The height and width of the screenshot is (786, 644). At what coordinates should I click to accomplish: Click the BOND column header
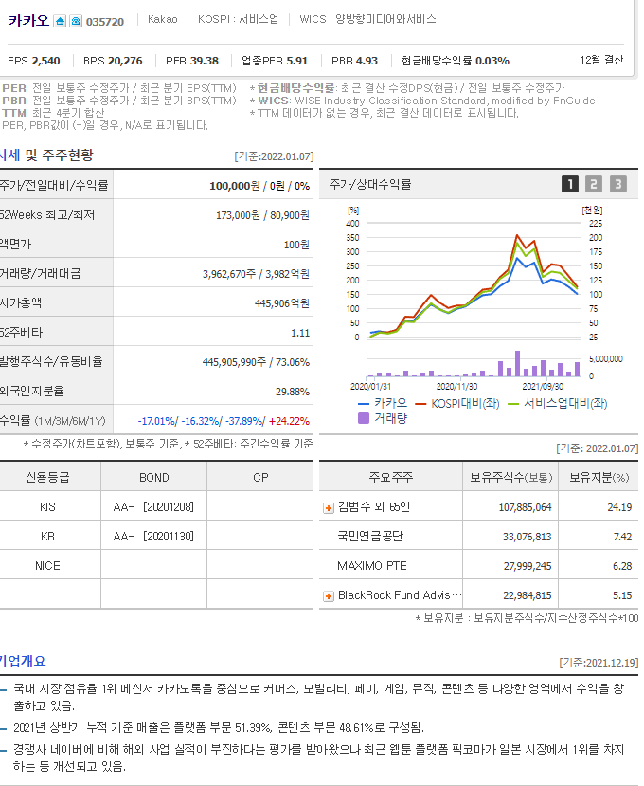[x=153, y=478]
